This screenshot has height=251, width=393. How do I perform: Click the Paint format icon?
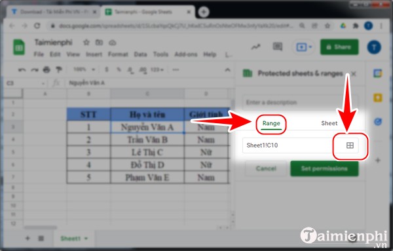pos(59,69)
